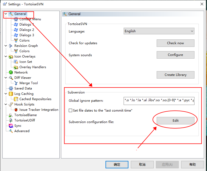The height and width of the screenshot is (171, 207).
Task: Click the Network globe icon
Action: [11, 72]
